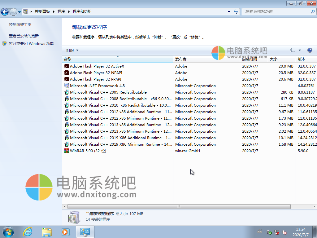Click the refresh icon beside the address bar
Image resolution: width=317 pixels, height=238 pixels.
pos(236,11)
